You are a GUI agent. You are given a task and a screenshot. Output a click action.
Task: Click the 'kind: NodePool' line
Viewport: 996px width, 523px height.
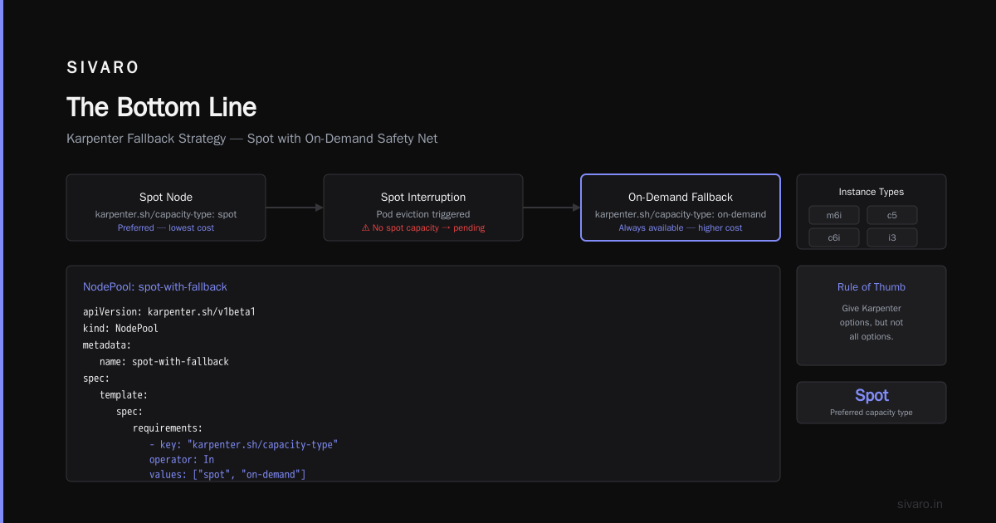120,329
